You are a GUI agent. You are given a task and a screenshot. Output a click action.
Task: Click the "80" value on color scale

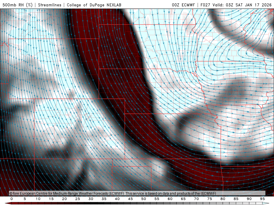coord(223,199)
